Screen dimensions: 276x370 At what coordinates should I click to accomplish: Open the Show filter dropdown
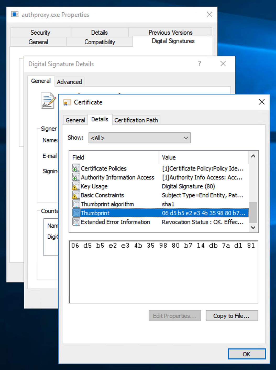tap(139, 138)
